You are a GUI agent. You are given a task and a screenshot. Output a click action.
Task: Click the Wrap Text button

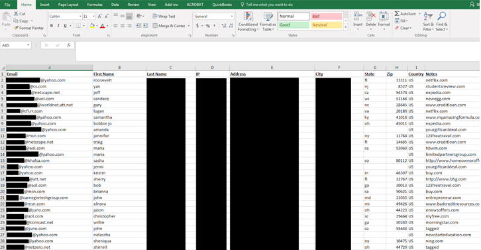(164, 17)
